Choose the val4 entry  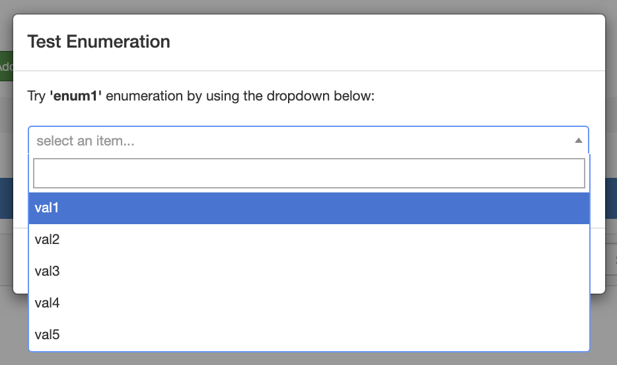(47, 303)
